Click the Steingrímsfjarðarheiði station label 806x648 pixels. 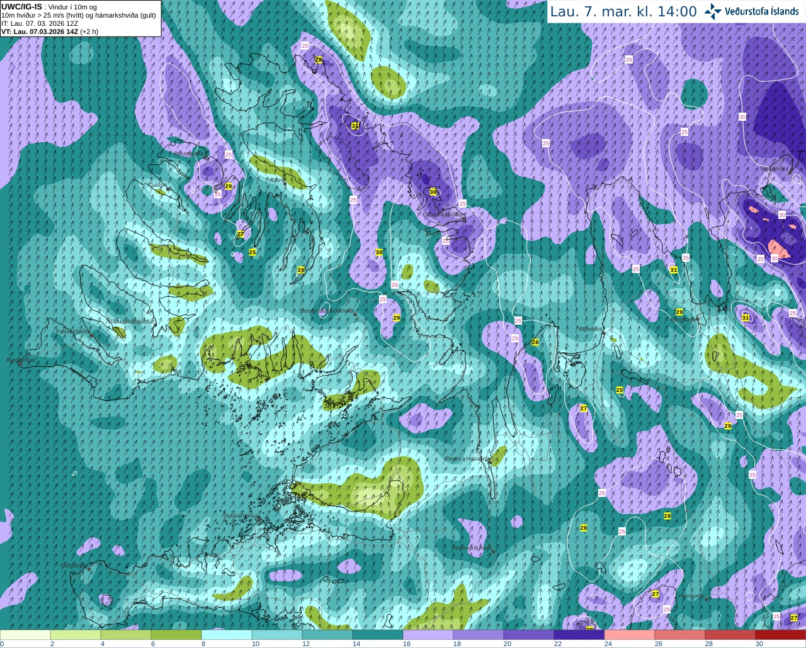(x=326, y=311)
